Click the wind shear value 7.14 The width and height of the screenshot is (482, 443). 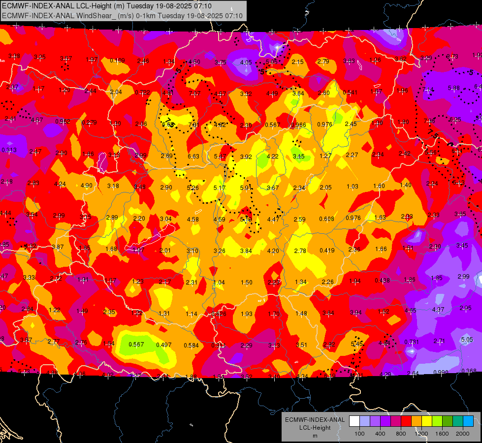tap(428, 90)
